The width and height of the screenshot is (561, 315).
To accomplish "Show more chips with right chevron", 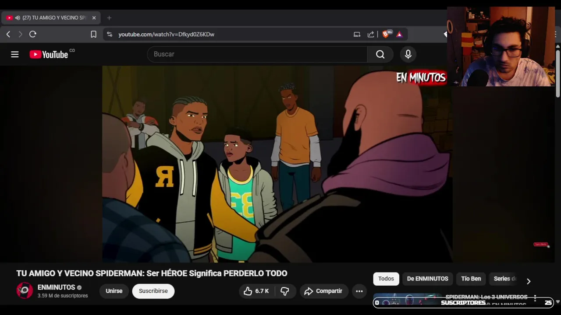I will [529, 281].
